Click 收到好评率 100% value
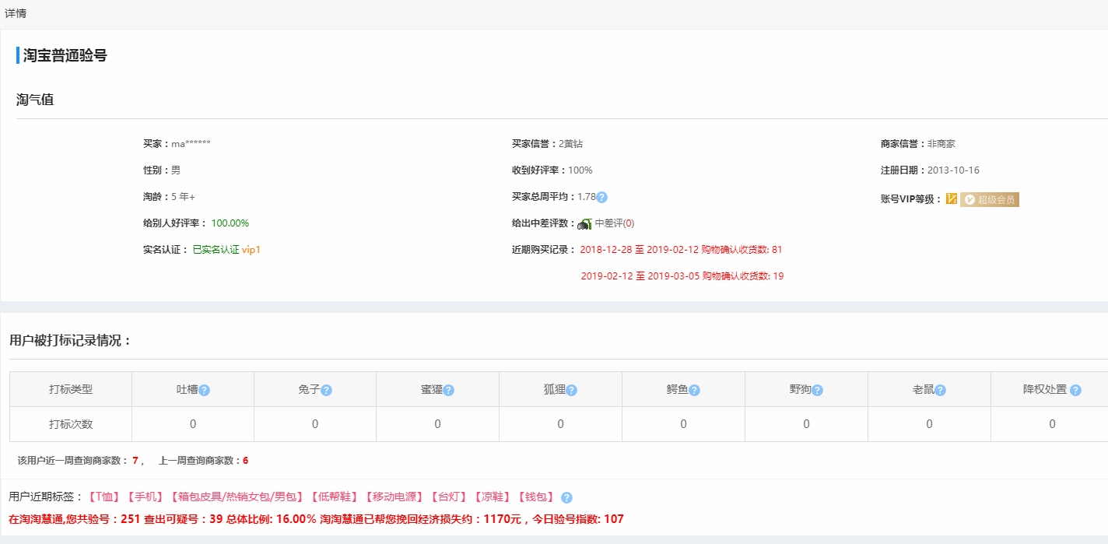Image resolution: width=1108 pixels, height=544 pixels. point(580,170)
